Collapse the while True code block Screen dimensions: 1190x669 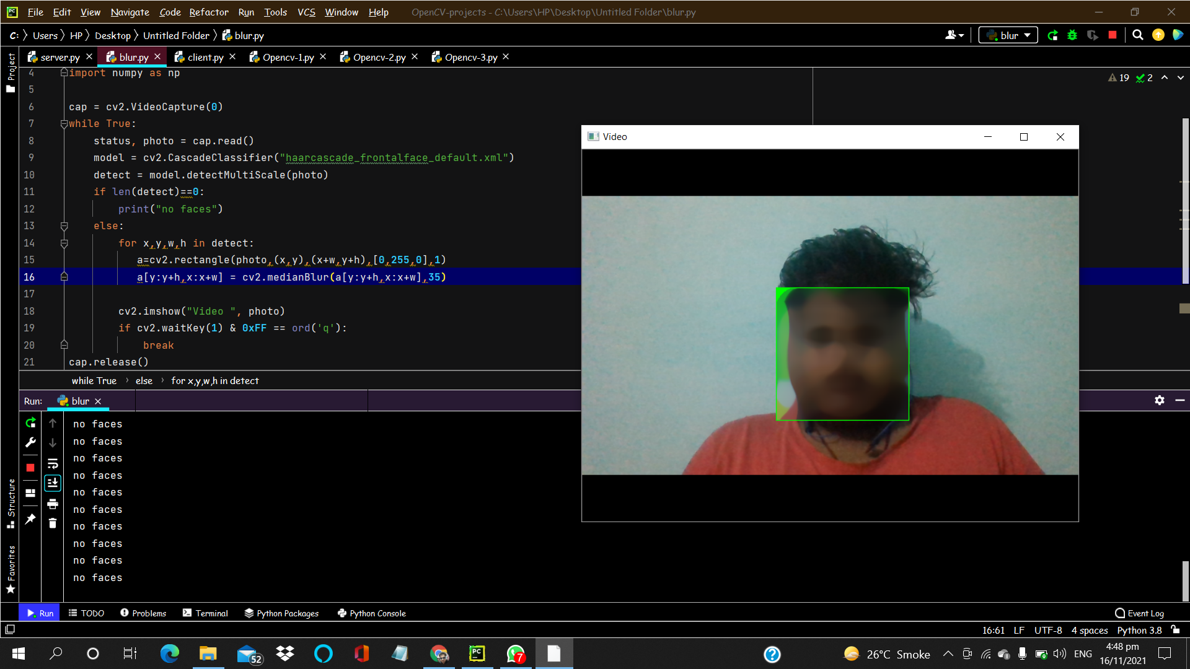[64, 124]
